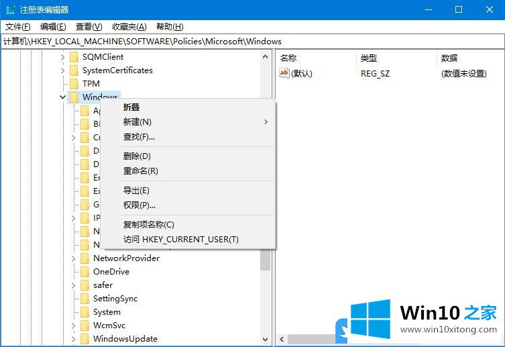The width and height of the screenshot is (505, 347).
Task: Open the 收藏夹(A) menu
Action: 129,27
